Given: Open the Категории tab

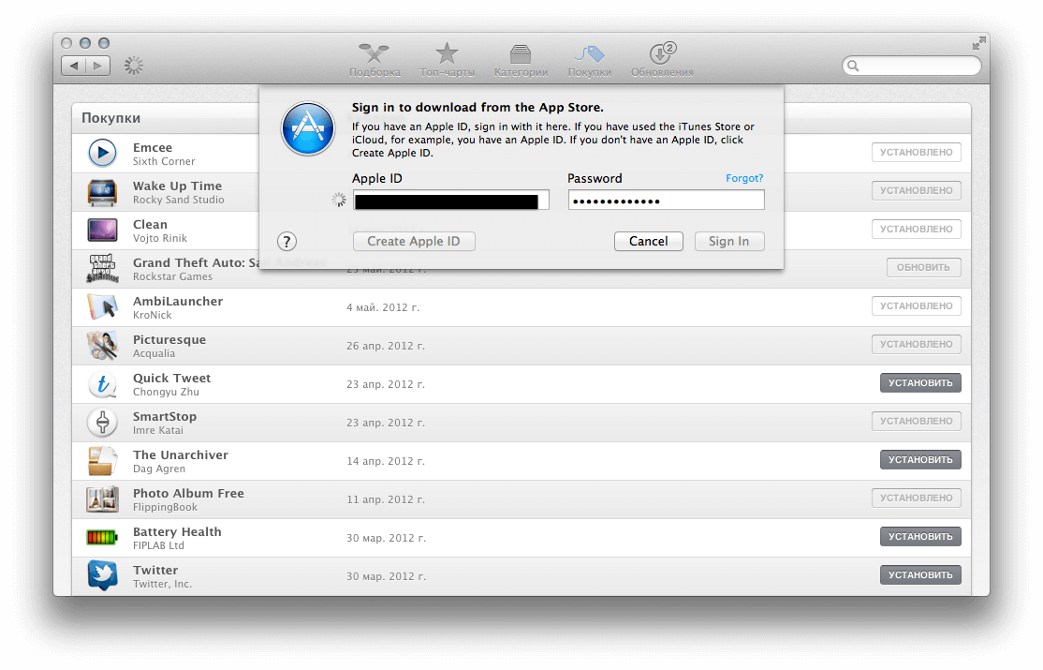Looking at the screenshot, I should (521, 61).
